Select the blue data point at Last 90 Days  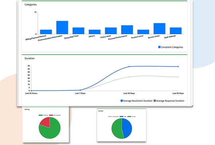pyautogui.click(x=178, y=67)
